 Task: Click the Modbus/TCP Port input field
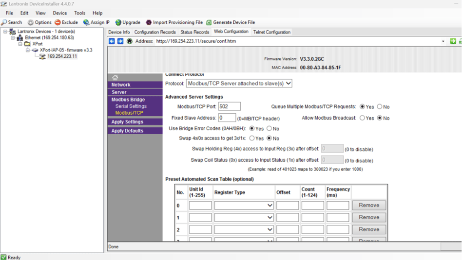coord(230,106)
